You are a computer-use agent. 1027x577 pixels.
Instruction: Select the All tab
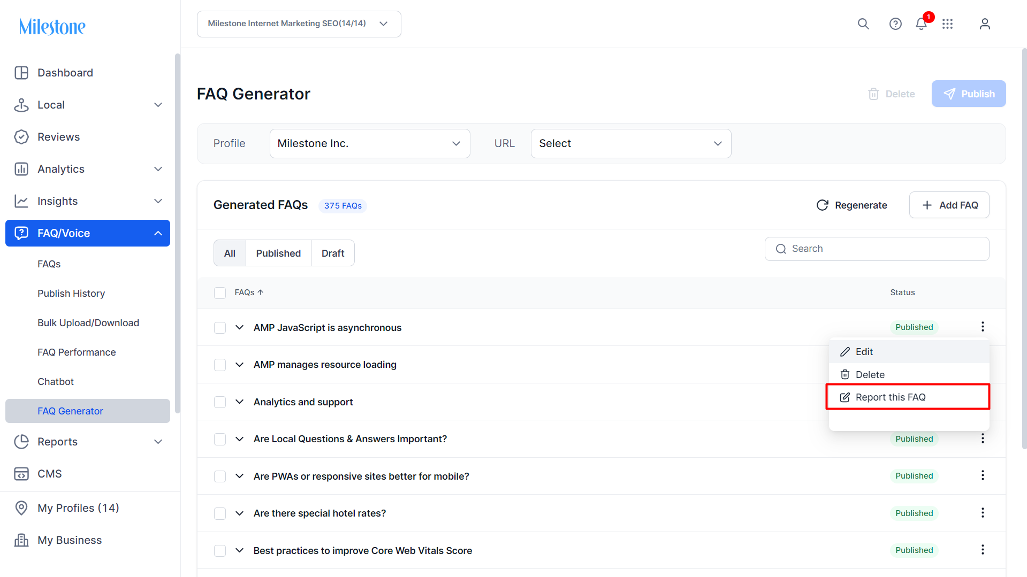(230, 253)
